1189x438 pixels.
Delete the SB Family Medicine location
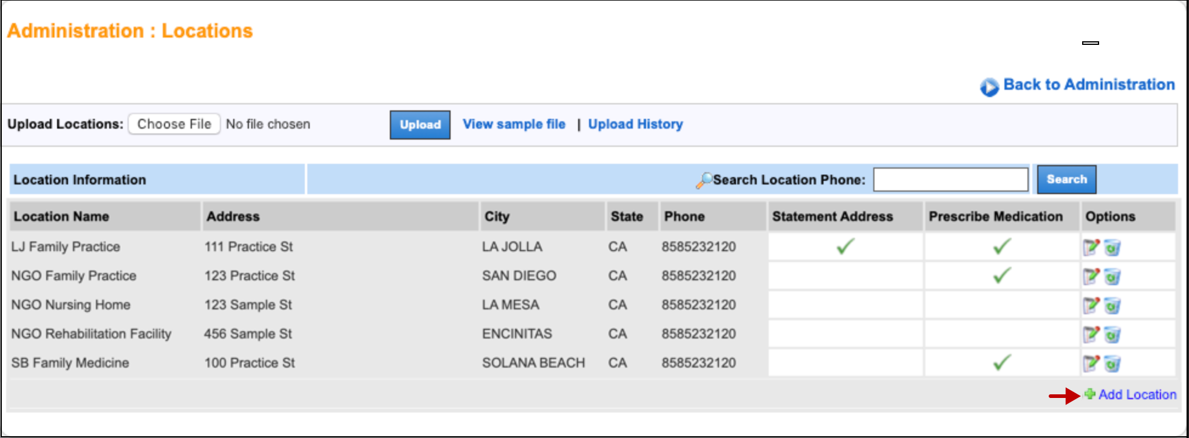[1112, 364]
